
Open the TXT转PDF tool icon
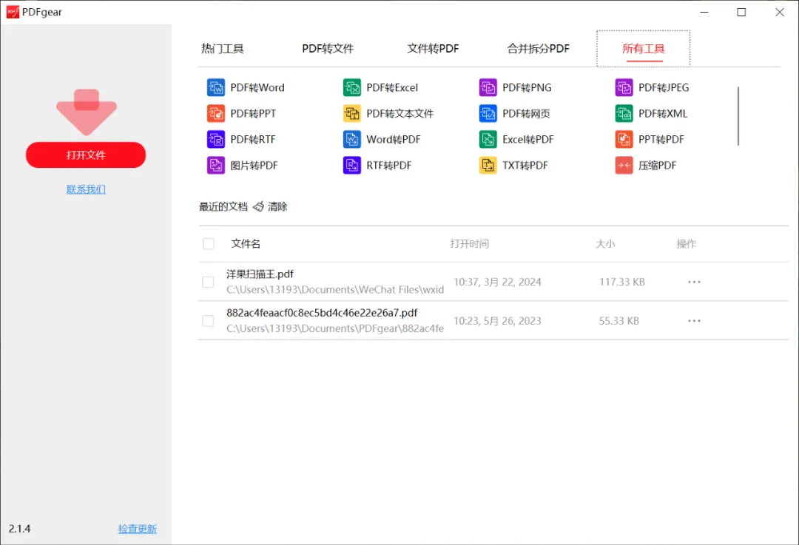(488, 166)
